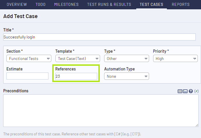The image size is (201, 138).
Task: Click the insert image icon above Preconditions
Action: 185,91
